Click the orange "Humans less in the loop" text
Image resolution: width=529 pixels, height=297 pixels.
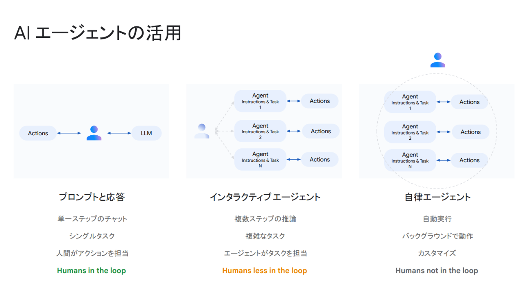click(x=264, y=271)
